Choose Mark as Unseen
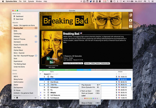This screenshot has width=156, height=108. (x=90, y=93)
